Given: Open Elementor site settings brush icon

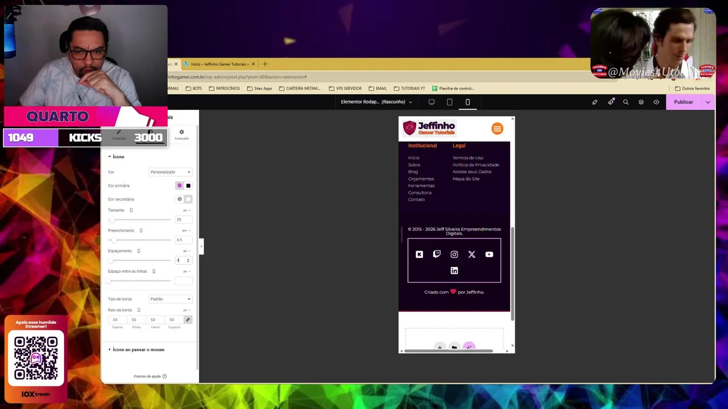Looking at the screenshot, I should click(595, 102).
